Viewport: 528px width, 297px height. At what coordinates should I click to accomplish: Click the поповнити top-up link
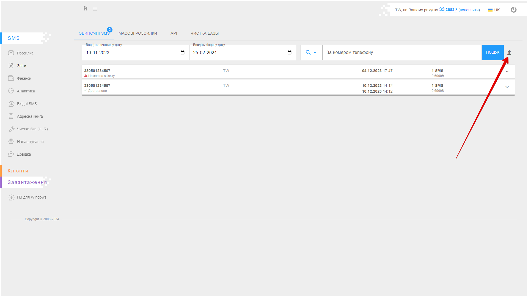tap(469, 10)
